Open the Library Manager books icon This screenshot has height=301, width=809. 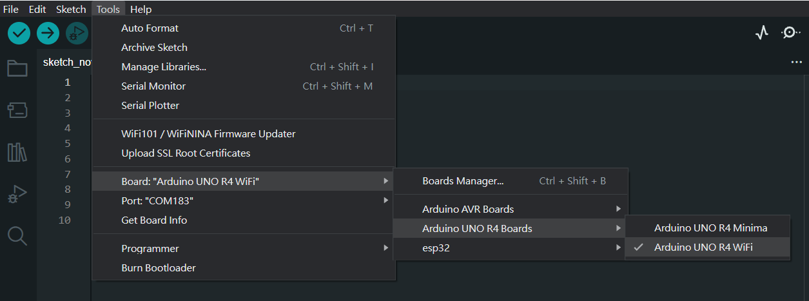17,152
